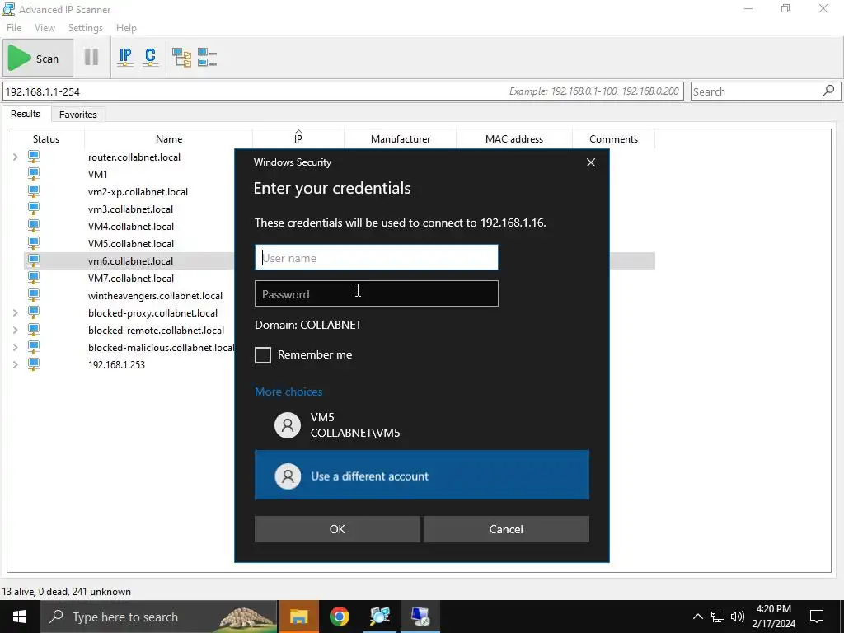Sort by the Status column header
The image size is (844, 633).
46,138
